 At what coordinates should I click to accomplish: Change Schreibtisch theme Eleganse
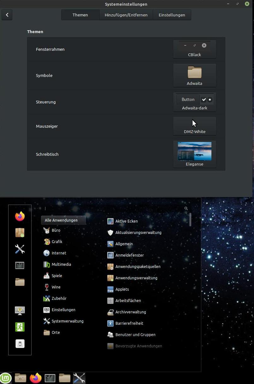pos(195,154)
